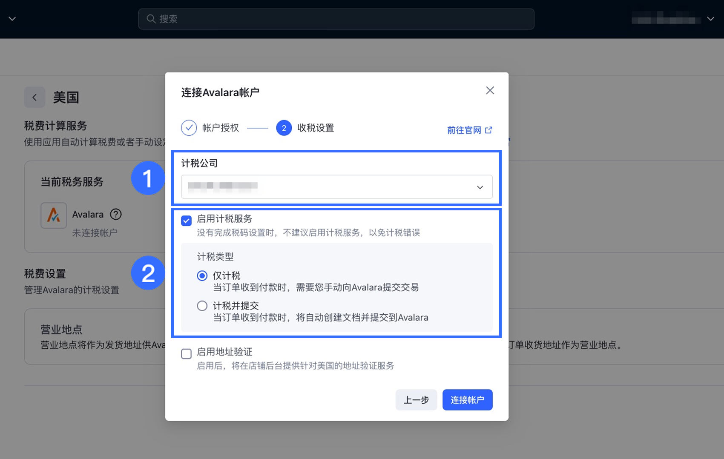The height and width of the screenshot is (459, 724).
Task: Click the external link icon next to 前往官网
Action: 488,130
